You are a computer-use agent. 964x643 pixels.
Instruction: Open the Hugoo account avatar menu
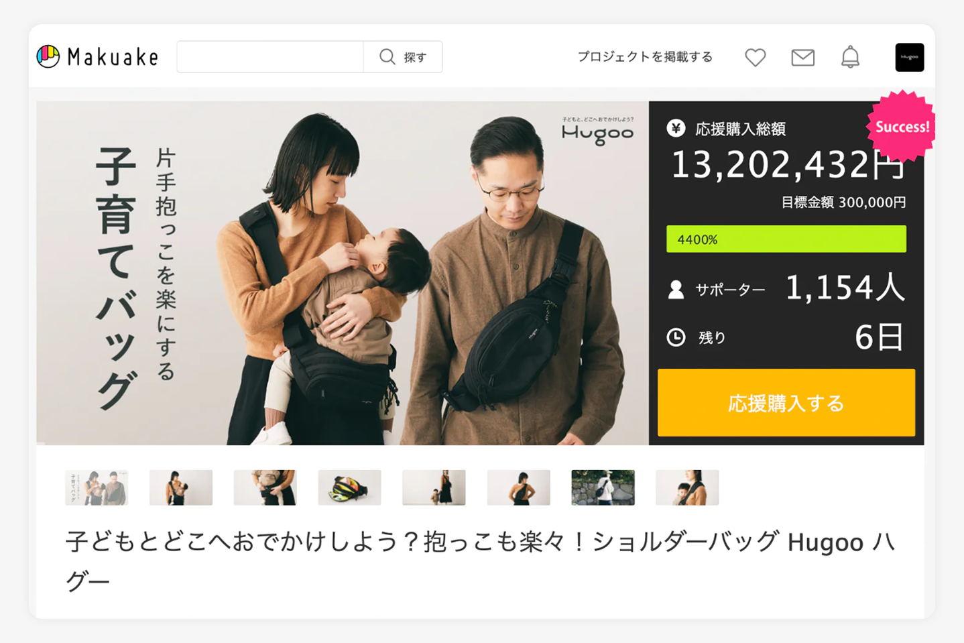pos(910,58)
